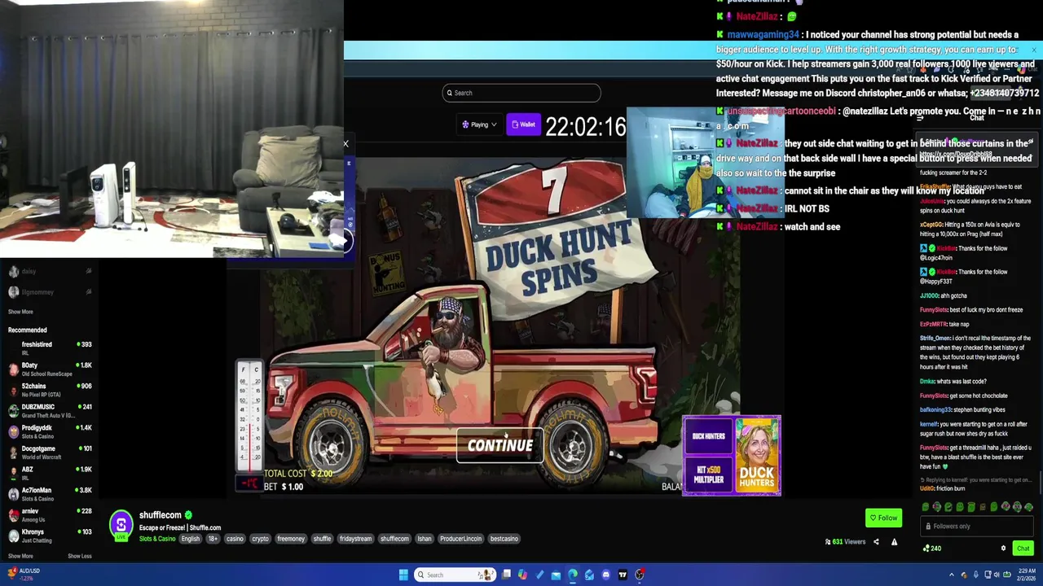
Task: Show hidden system tray icons
Action: (951, 575)
